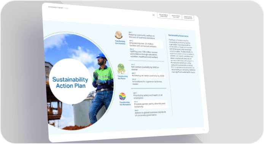Select Aim 2 empowering 2.5 million families
This screenshot has height=144, width=264.
click(x=145, y=44)
